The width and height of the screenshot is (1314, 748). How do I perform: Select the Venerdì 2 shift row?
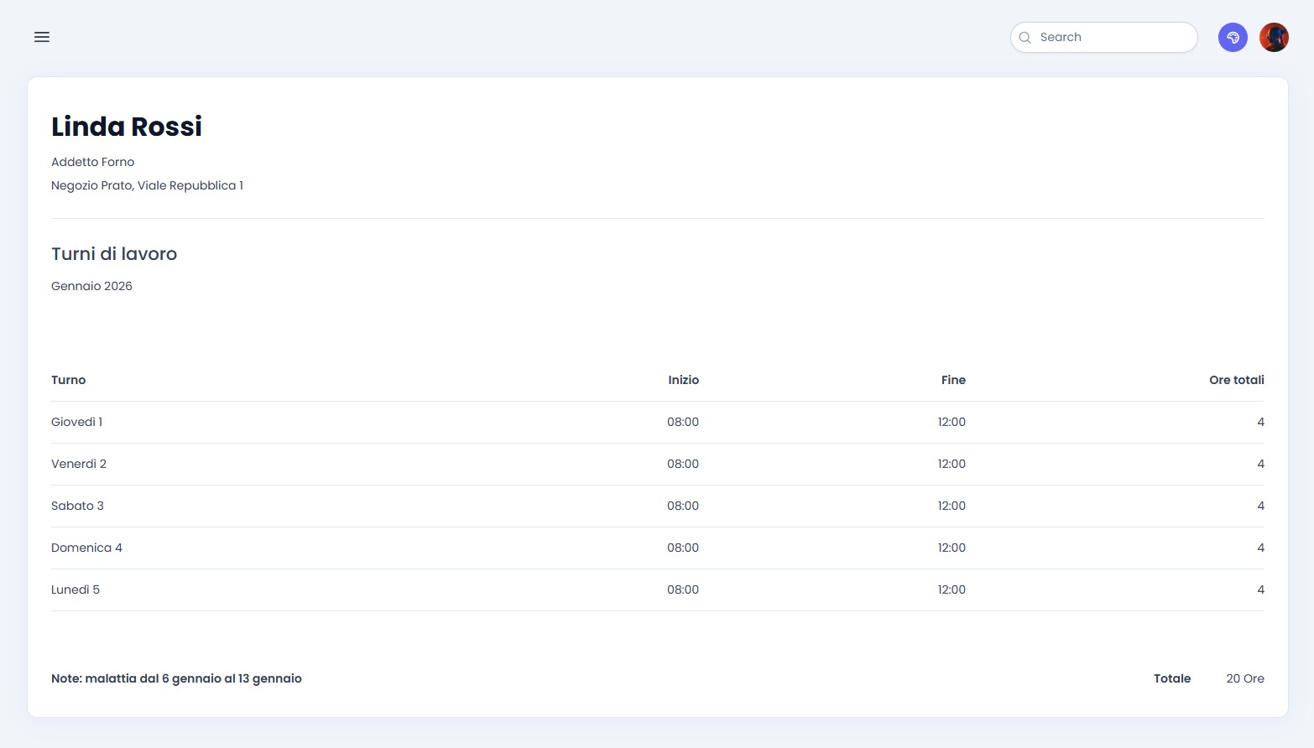[x=79, y=464]
